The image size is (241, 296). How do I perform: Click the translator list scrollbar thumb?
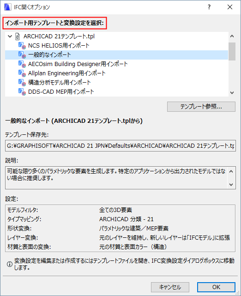tap(232, 51)
